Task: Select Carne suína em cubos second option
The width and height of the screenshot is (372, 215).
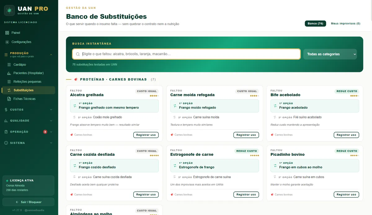Action: pos(309,177)
